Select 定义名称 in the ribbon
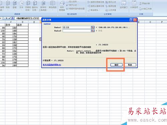The height and width of the screenshot is (125, 167). pyautogui.click(x=72, y=2)
